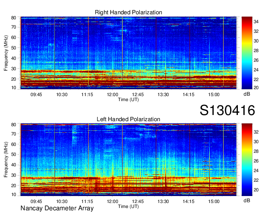Click the 50 MHz tick label of bottom plot
263x213 pixels.
tap(14, 154)
